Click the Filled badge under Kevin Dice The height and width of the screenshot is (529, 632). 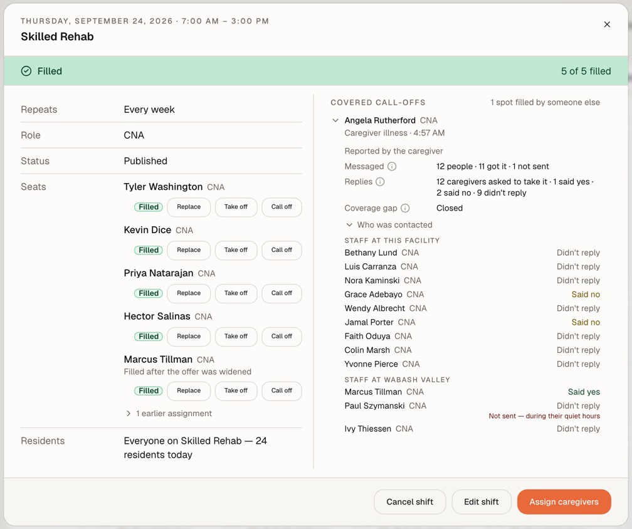point(149,250)
